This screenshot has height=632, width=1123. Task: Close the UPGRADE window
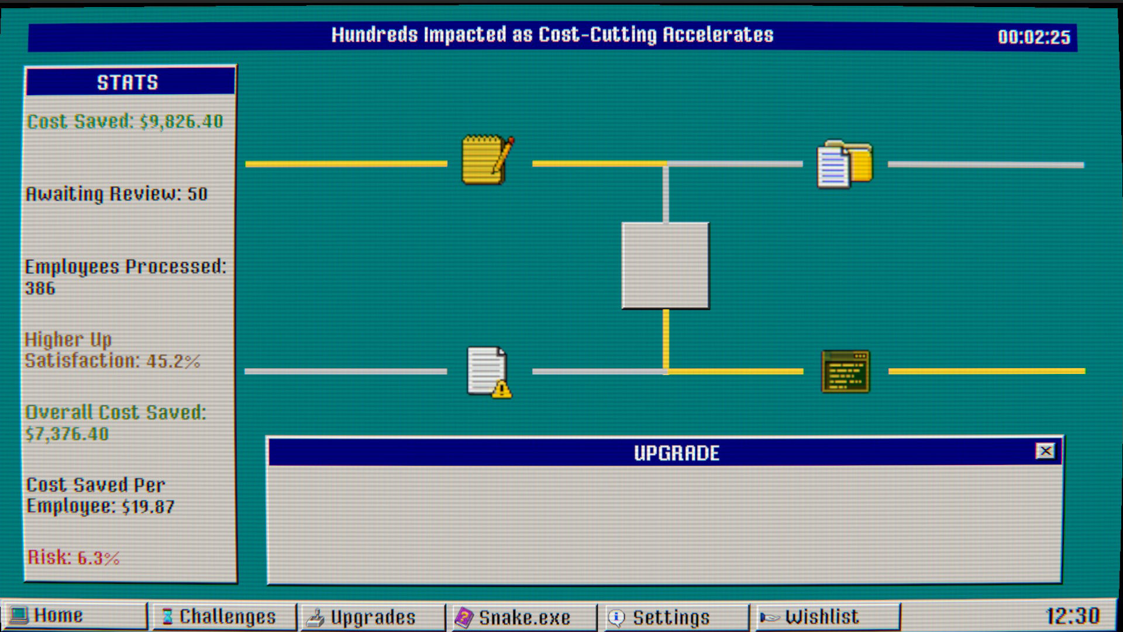point(1045,451)
